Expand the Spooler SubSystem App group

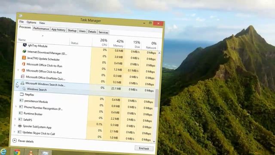(x=15, y=125)
